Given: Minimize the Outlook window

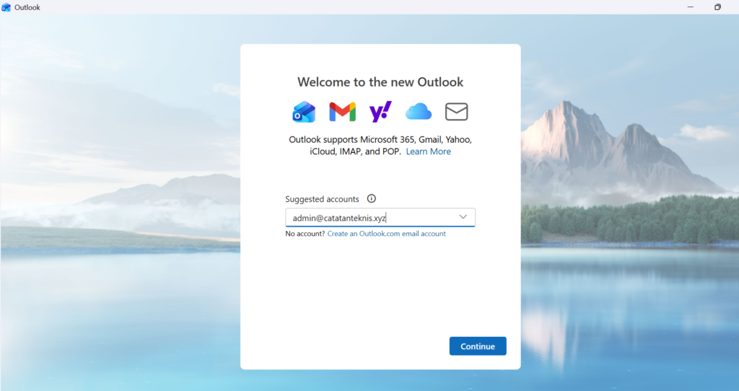Looking at the screenshot, I should pos(691,7).
